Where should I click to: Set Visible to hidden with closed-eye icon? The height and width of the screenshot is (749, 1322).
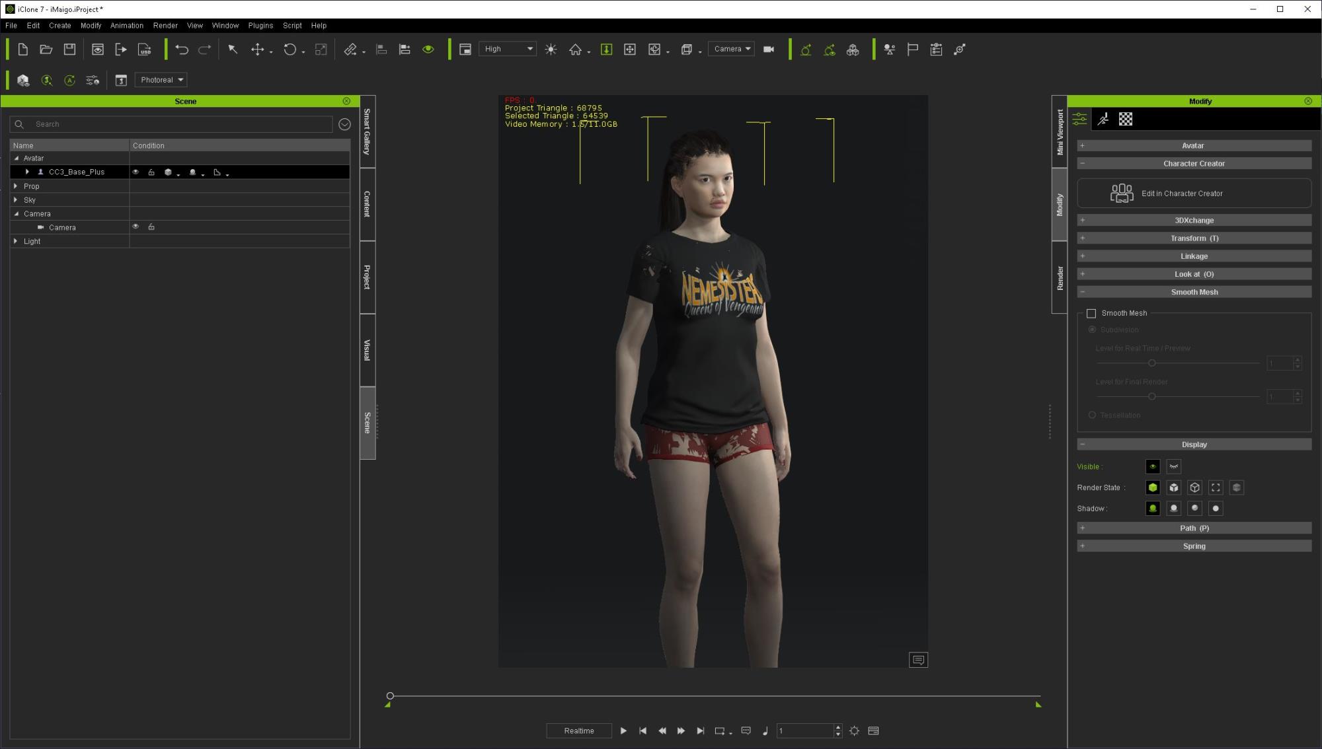1174,466
